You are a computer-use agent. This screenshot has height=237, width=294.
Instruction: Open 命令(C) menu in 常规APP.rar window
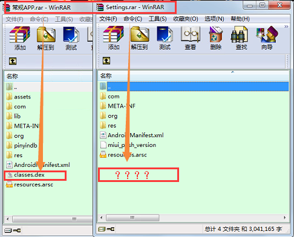[x=39, y=19]
